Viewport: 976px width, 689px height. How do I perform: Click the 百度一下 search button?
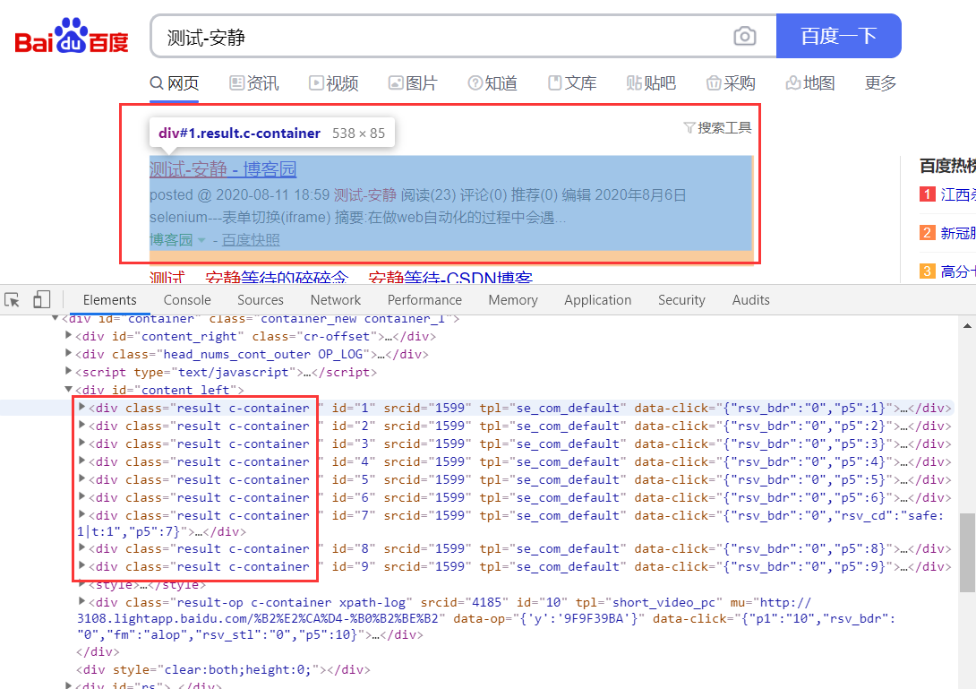(x=838, y=36)
